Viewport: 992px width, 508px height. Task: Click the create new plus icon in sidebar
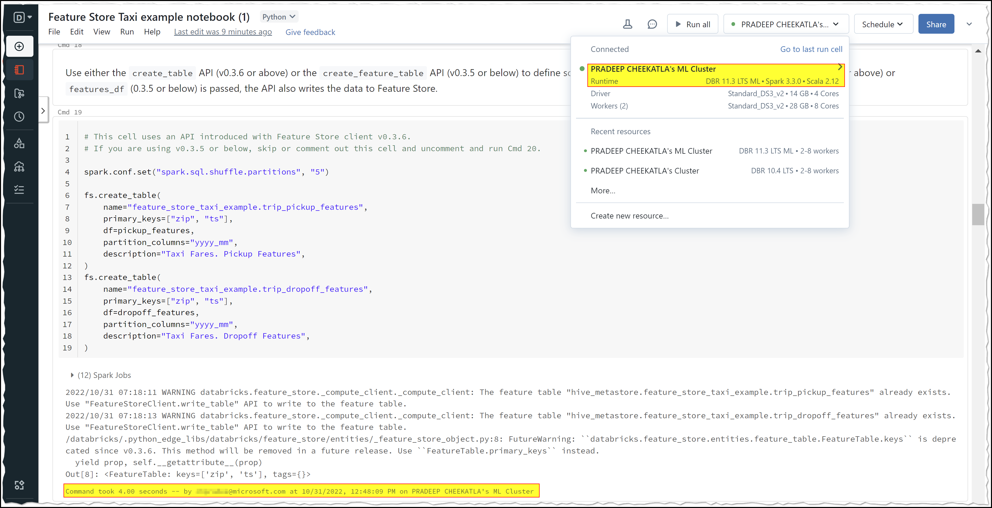coord(19,47)
